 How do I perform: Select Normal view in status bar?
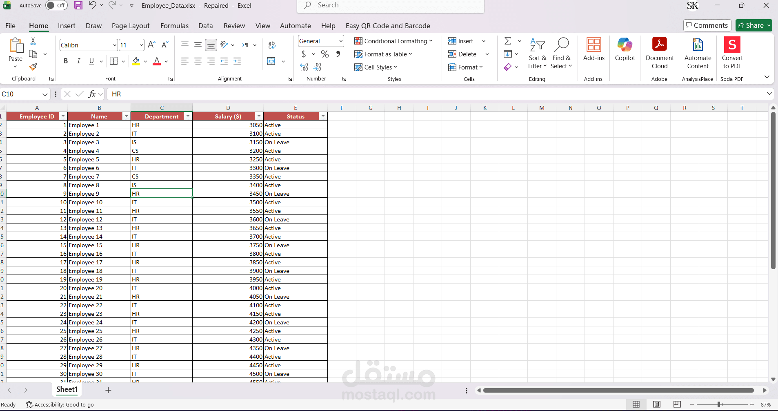636,404
